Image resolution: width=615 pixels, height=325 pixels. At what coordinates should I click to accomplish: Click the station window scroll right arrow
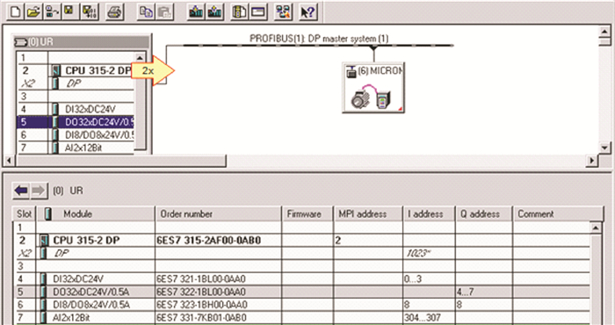(x=591, y=161)
